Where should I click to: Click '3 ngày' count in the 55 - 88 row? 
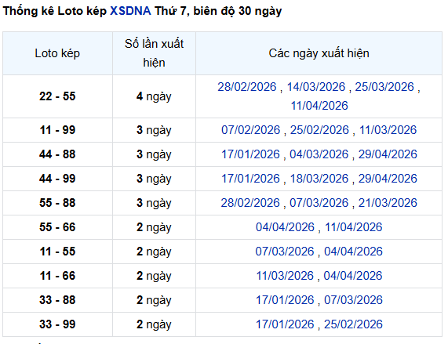(x=154, y=203)
